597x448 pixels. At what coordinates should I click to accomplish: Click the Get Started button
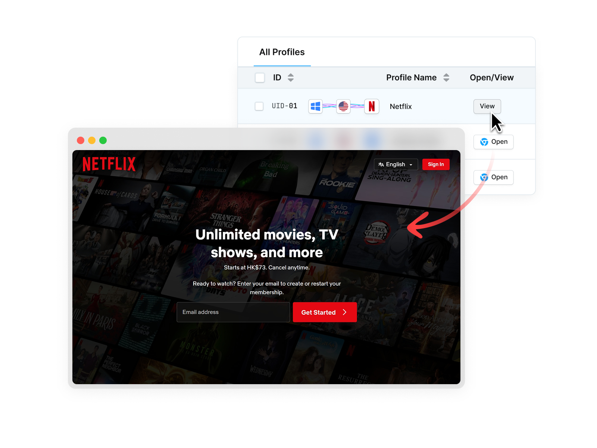pyautogui.click(x=325, y=312)
